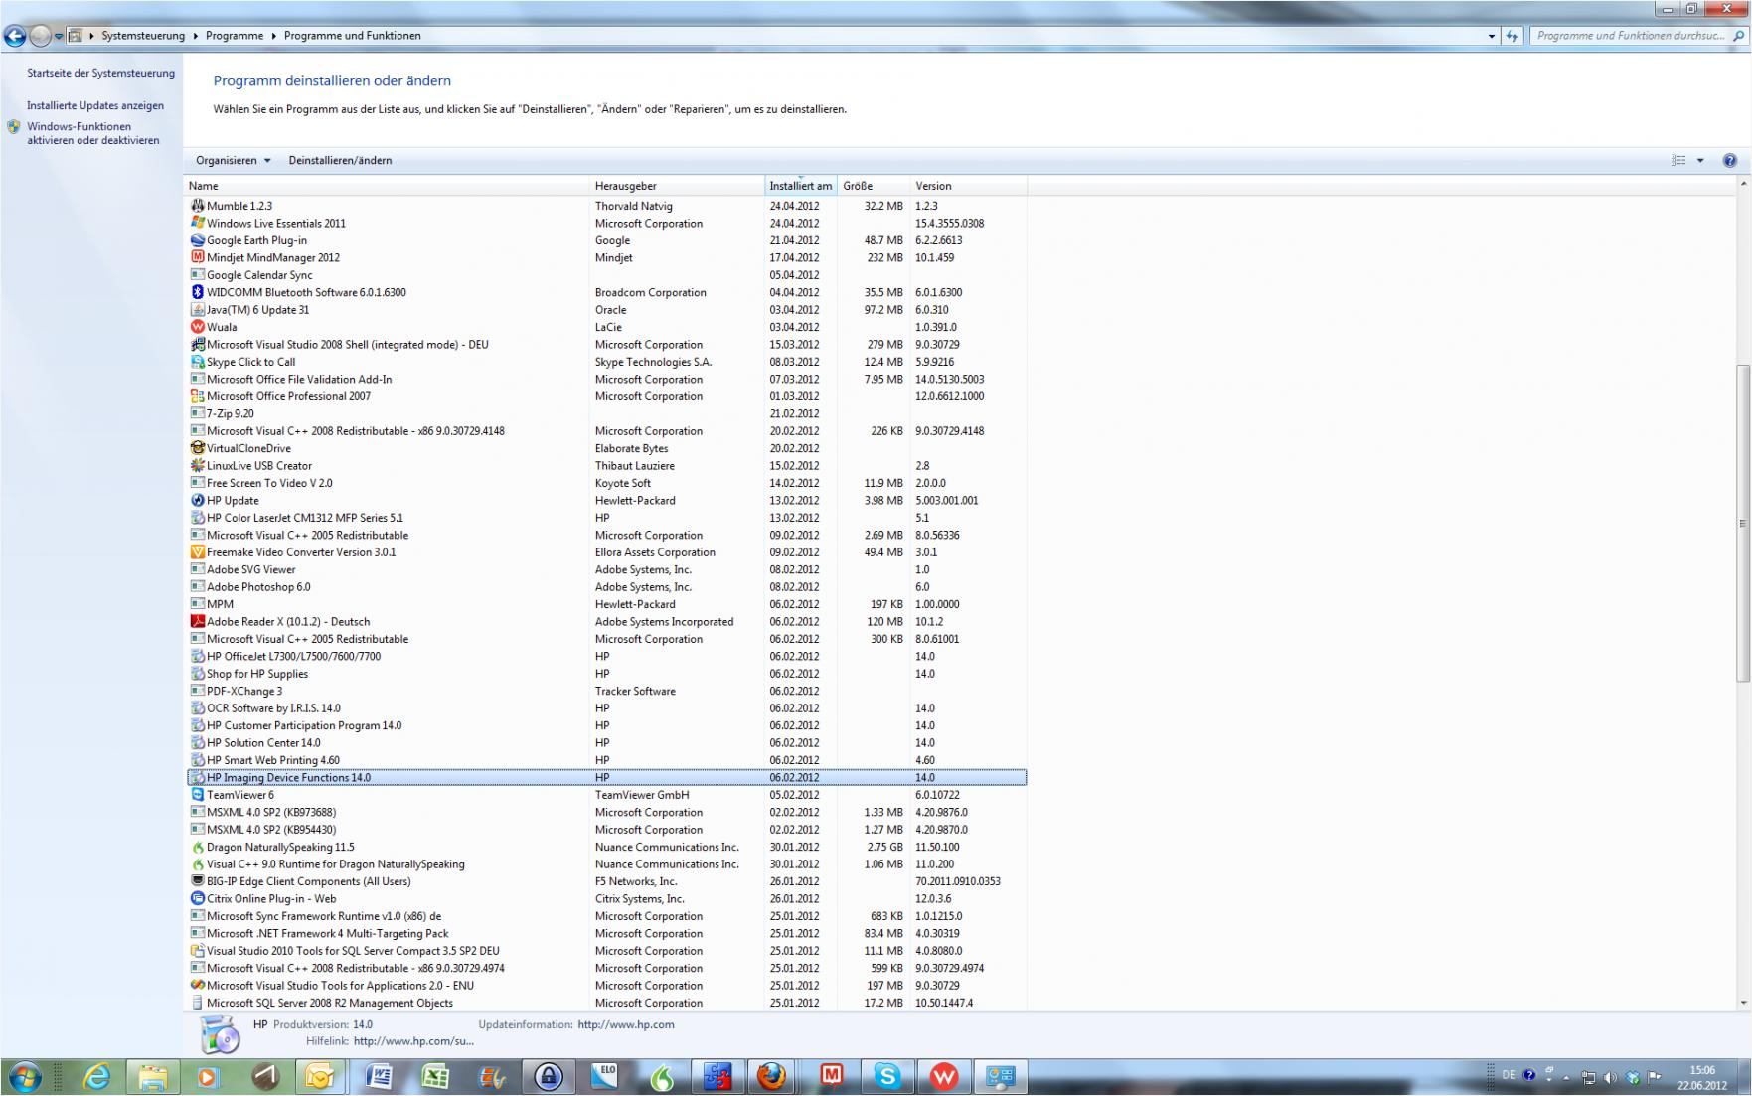1752x1096 pixels.
Task: Click the HP Update icon
Action: pos(197,500)
